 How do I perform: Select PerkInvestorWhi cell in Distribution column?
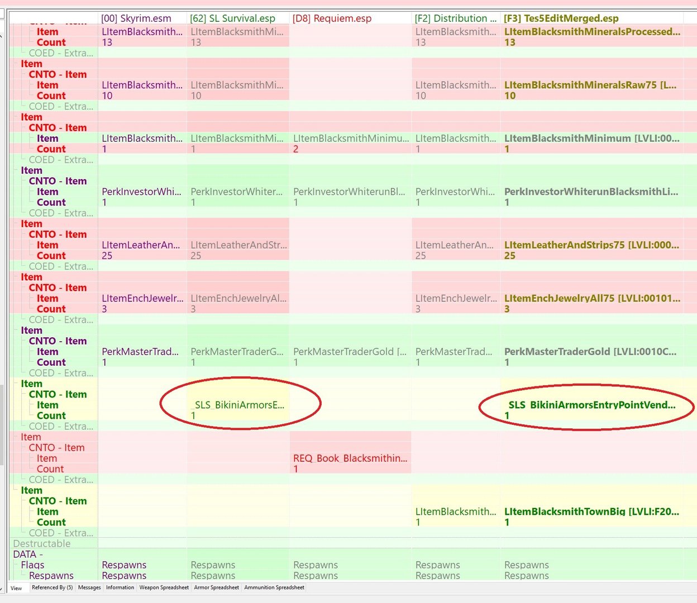coord(456,192)
